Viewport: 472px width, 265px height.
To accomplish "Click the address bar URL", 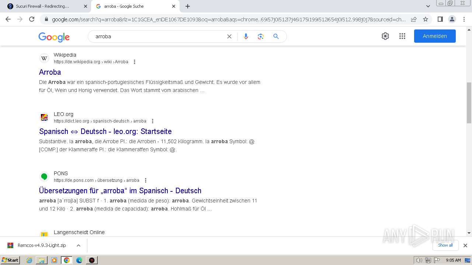I will point(229,19).
